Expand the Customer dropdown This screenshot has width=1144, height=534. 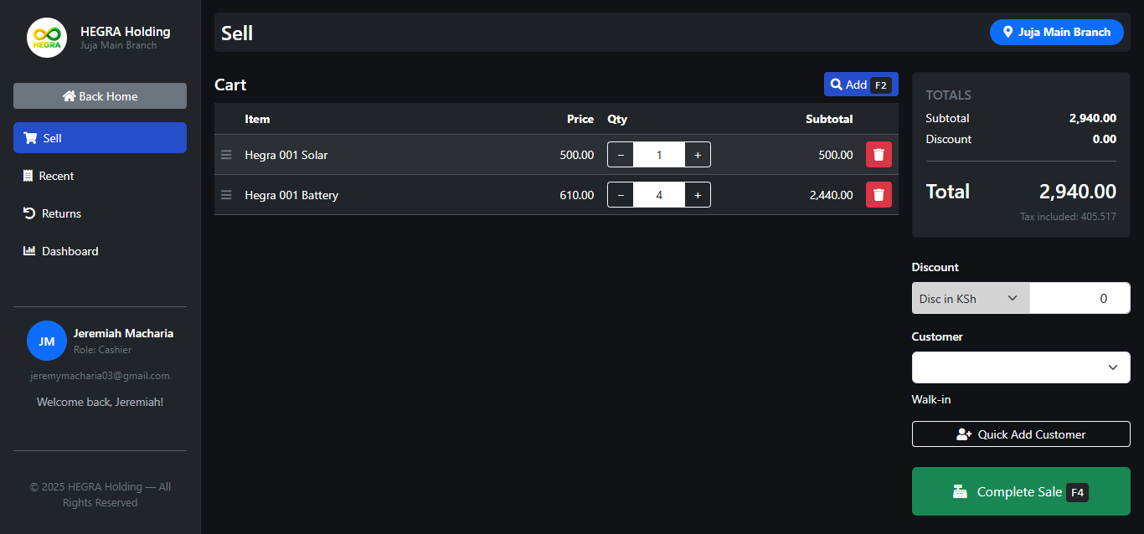coord(1021,367)
